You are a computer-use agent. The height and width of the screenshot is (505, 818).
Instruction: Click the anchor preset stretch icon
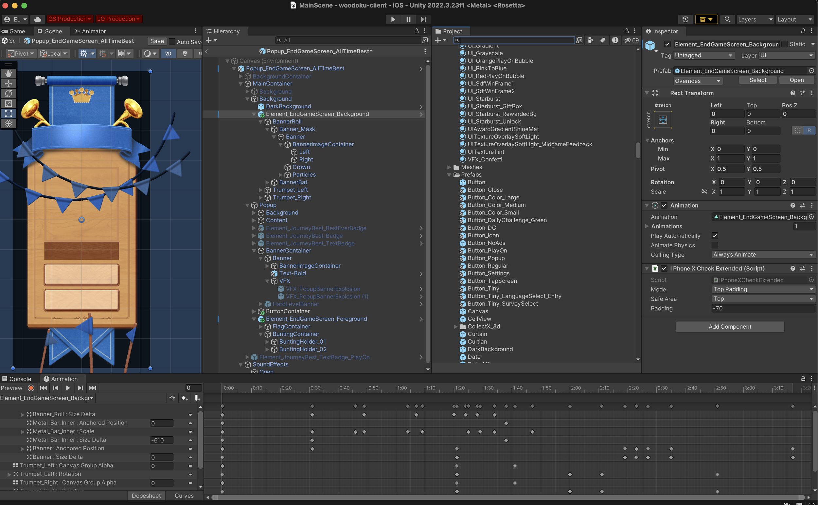click(663, 119)
